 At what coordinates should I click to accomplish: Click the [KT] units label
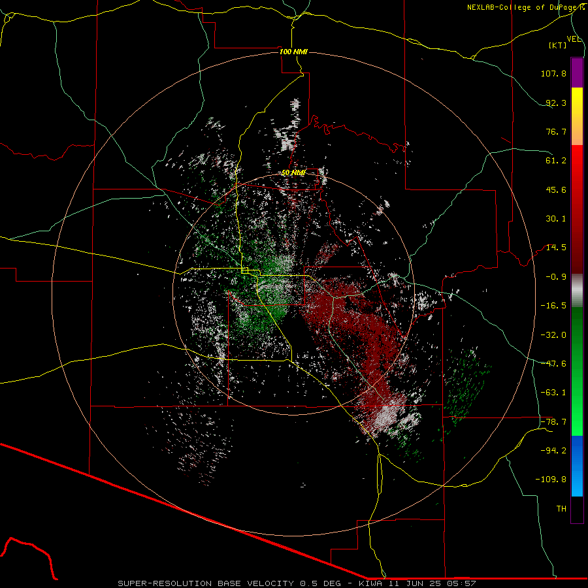point(558,45)
